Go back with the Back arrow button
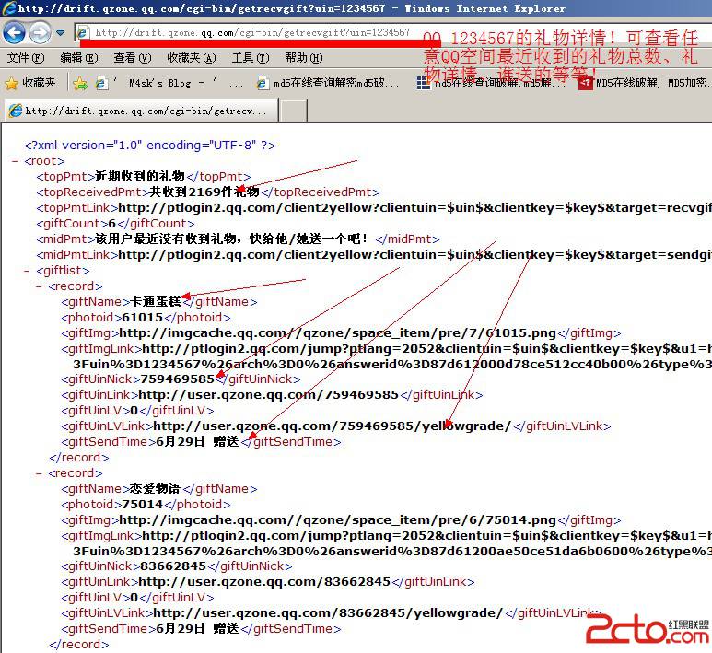This screenshot has width=712, height=653. (x=14, y=32)
